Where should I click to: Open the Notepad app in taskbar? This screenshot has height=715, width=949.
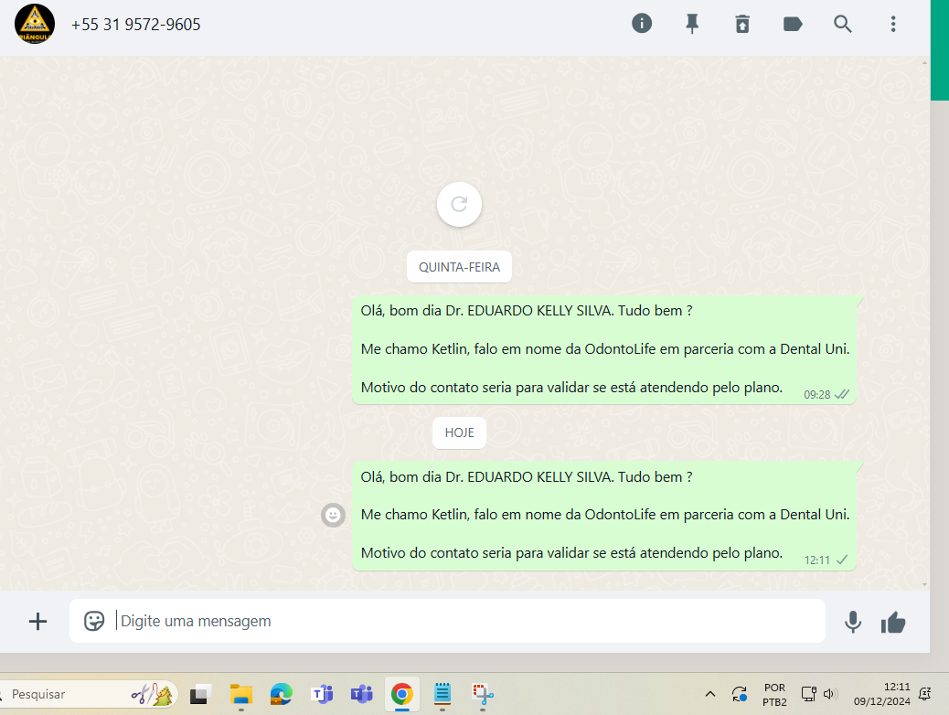pos(443,694)
